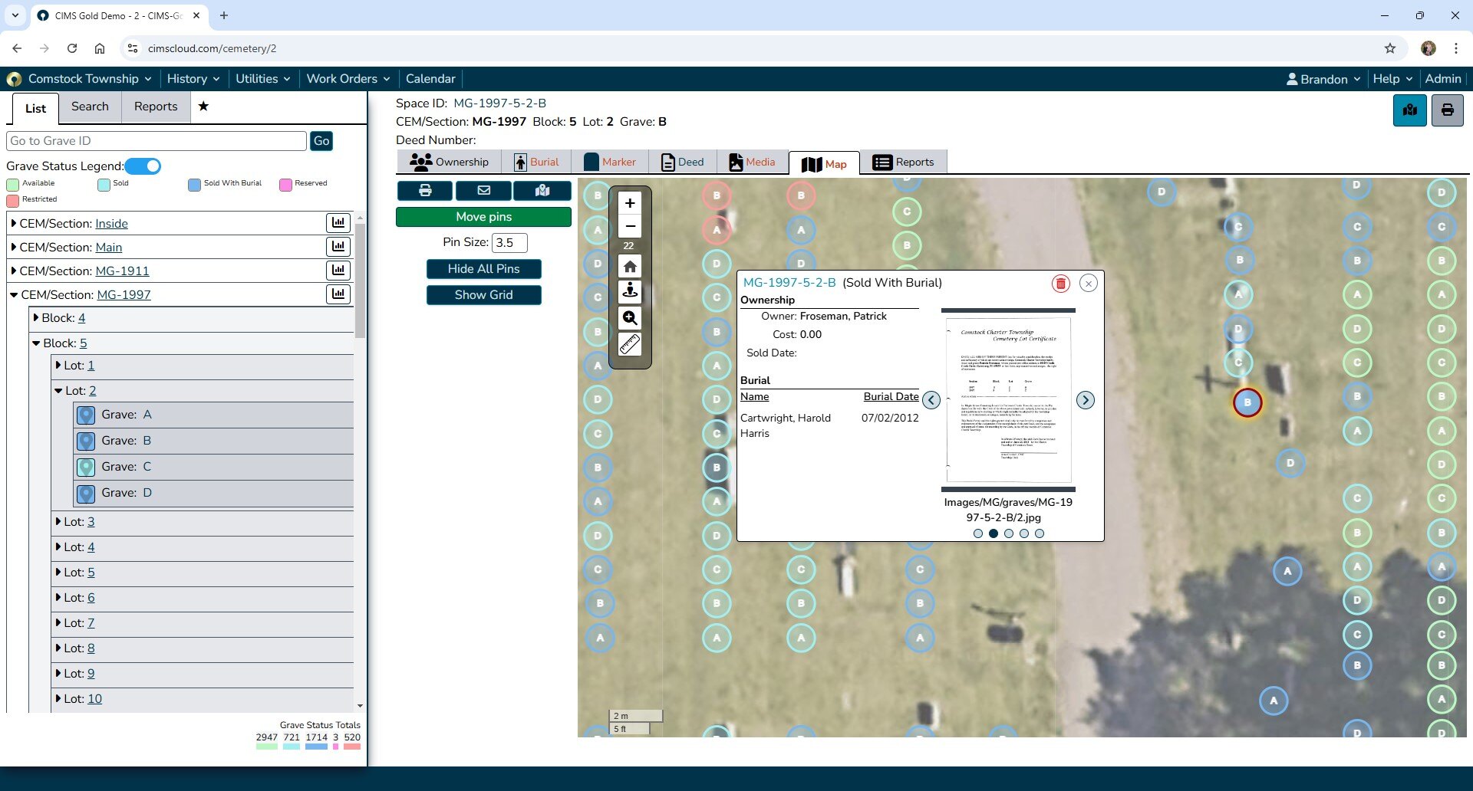Click Reserved pink legend swatch
Viewport: 1473px width, 791px height.
click(285, 184)
